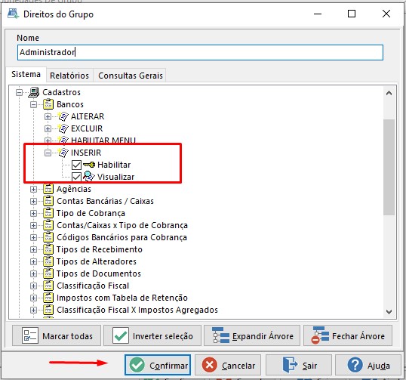The image size is (406, 380).
Task: Select the Habilitar tree label
Action: (x=114, y=165)
